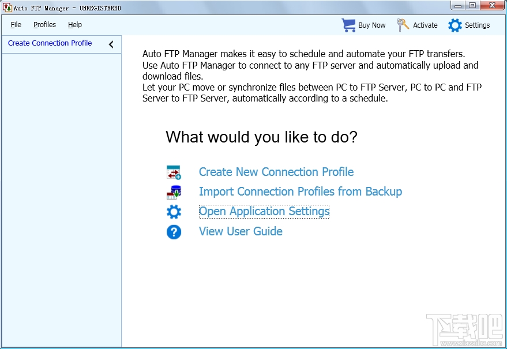Click the View User Guide question mark icon
The width and height of the screenshot is (507, 349).
[174, 232]
